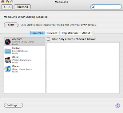Image resolution: width=123 pixels, height=113 pixels.
Task: Switch to the Sources tab
Action: click(x=38, y=33)
